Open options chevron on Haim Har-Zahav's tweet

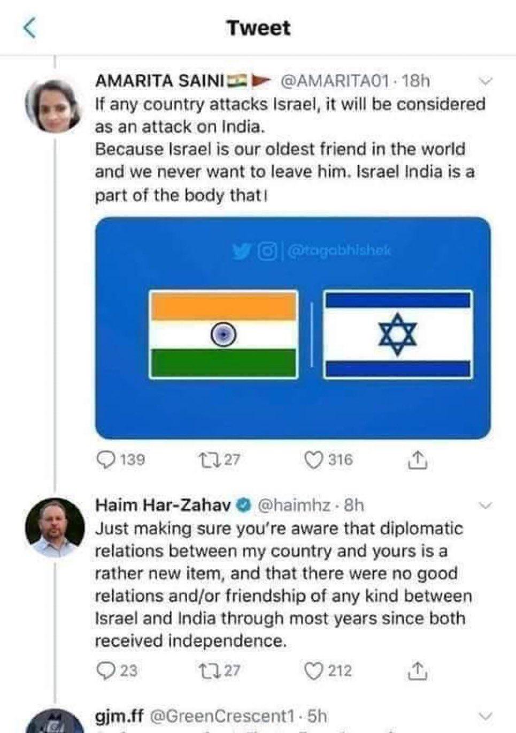(485, 505)
